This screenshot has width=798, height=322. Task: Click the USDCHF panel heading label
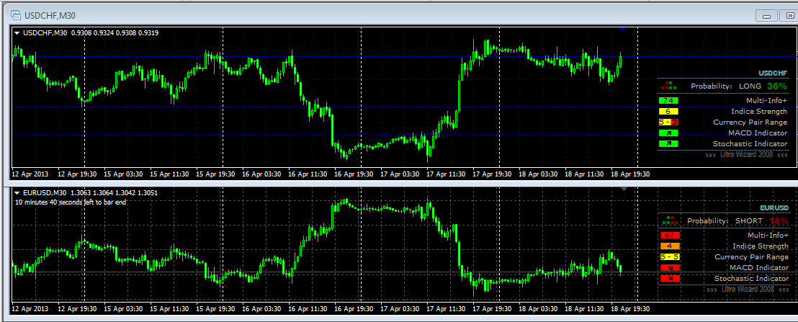[x=773, y=73]
